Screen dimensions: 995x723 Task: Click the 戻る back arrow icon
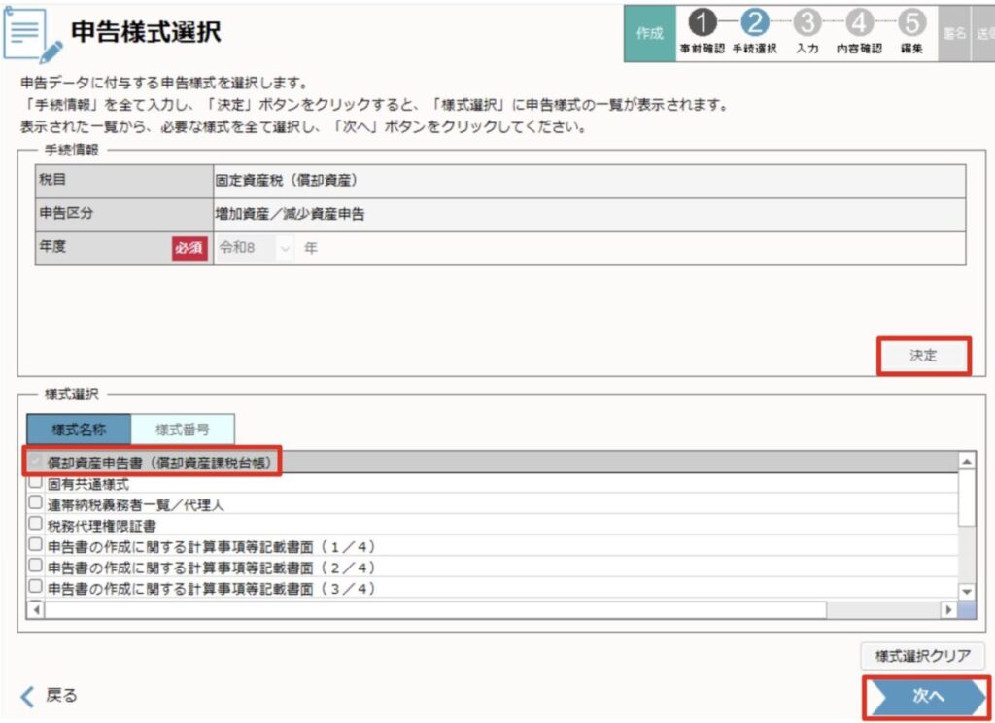28,695
